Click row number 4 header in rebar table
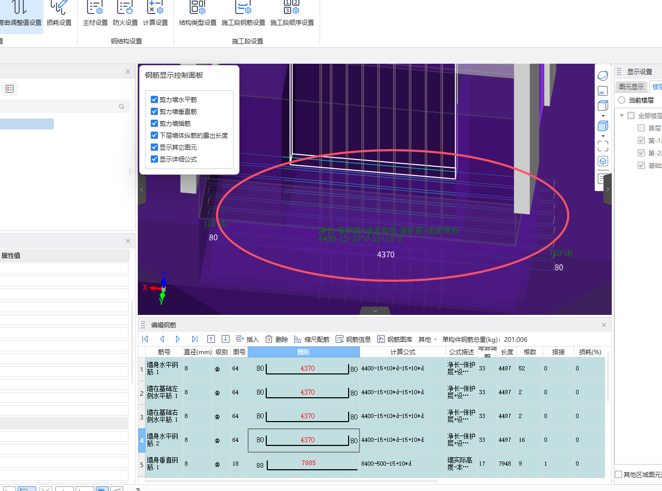This screenshot has width=662, height=491. coord(142,441)
